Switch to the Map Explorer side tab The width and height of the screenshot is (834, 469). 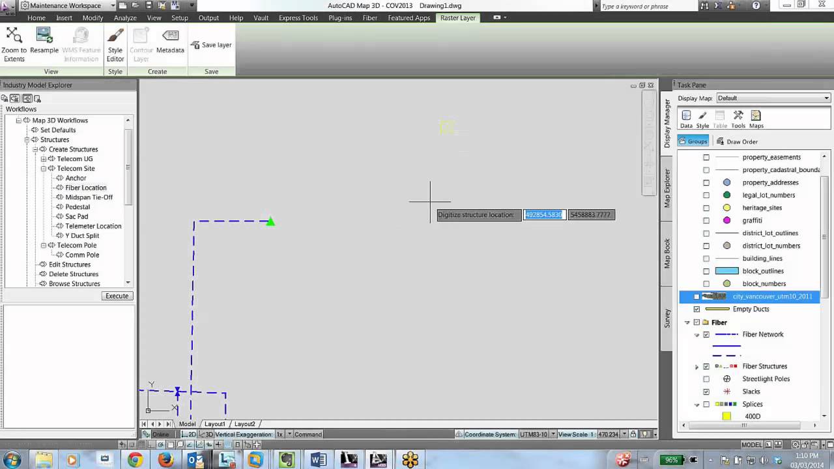[667, 189]
